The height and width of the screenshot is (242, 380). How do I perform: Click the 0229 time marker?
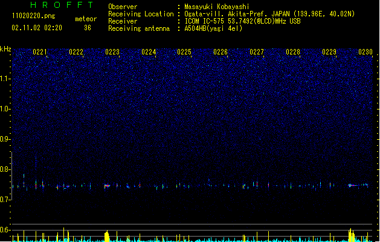pyautogui.click(x=329, y=52)
